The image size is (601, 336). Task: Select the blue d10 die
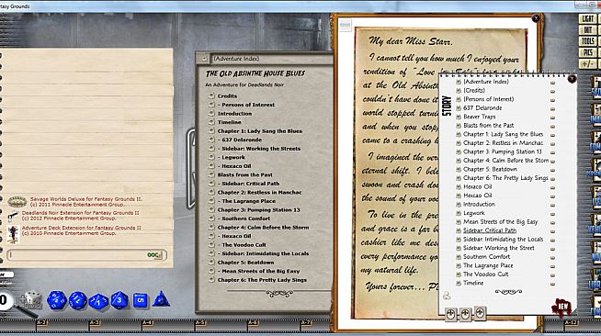[x=99, y=301]
